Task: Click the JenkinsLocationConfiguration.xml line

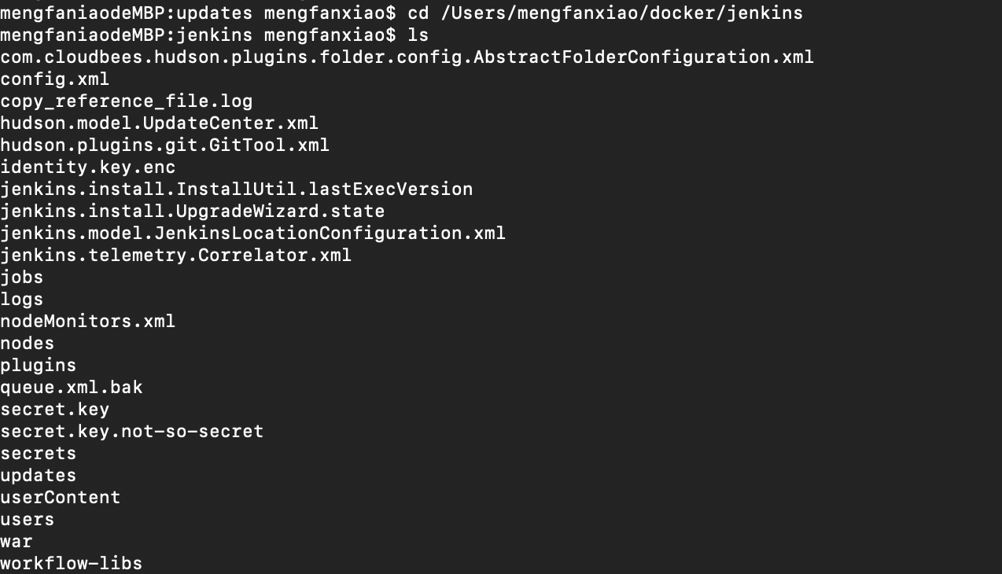Action: coord(252,234)
